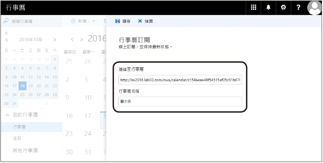This screenshot has width=323, height=163.
Task: Select 生日 calendar in the list
Action: (17, 138)
